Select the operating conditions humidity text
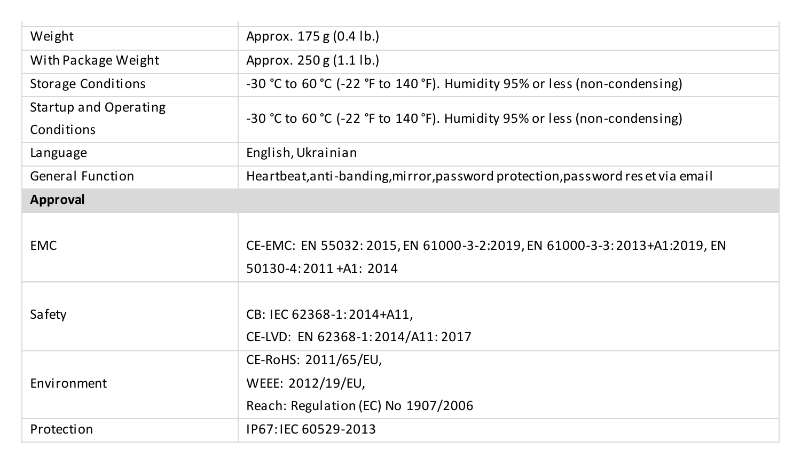Image resolution: width=801 pixels, height=464 pixels. coord(563,118)
